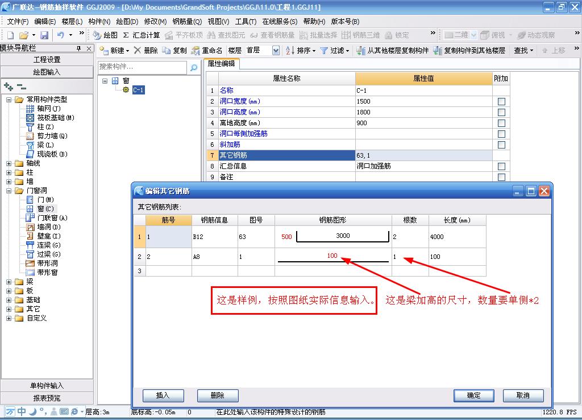Screen dimensions: 582x420
Task: Click the IME soft keyboard icon
Action: click(64, 411)
